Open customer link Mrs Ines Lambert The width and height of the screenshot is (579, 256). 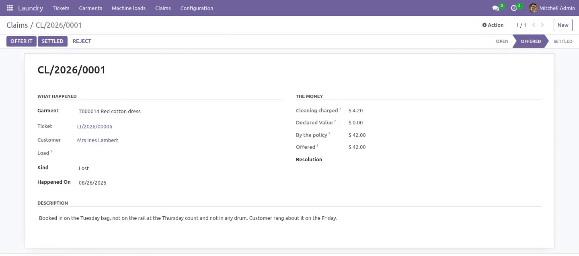(x=98, y=140)
